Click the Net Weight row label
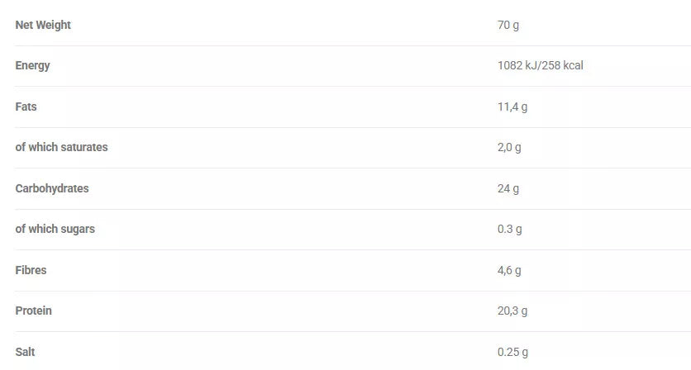 pos(43,25)
